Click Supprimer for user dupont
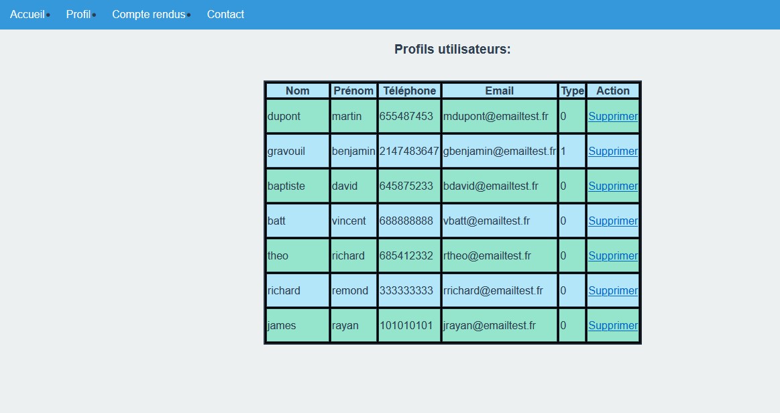The height and width of the screenshot is (413, 780). [x=612, y=117]
